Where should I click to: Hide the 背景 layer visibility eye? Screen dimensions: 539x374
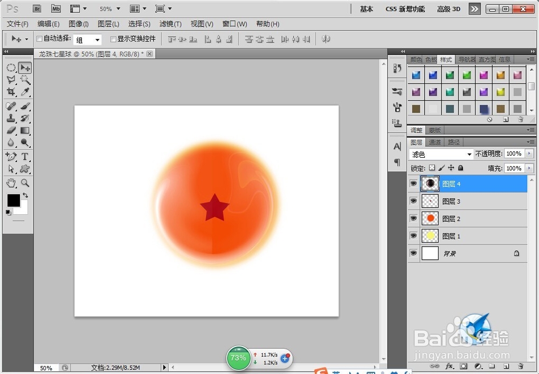click(413, 253)
